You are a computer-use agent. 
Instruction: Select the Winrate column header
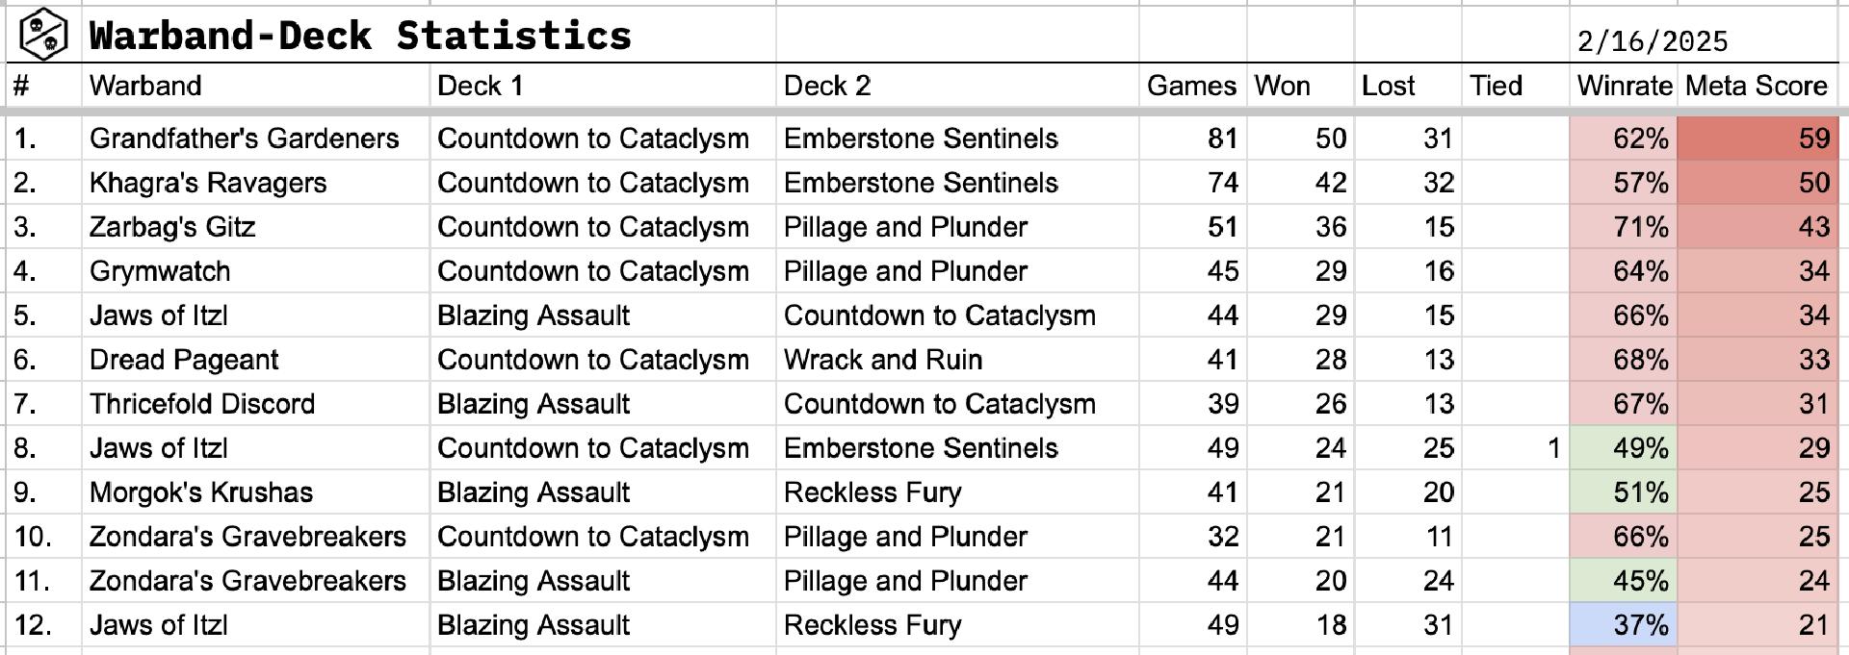click(x=1624, y=86)
